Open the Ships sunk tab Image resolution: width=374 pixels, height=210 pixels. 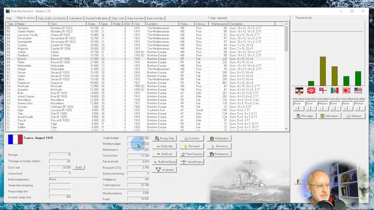pos(118,18)
